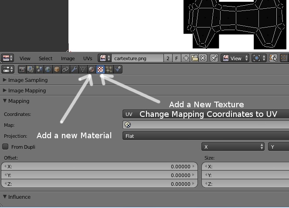This screenshot has width=289, height=208.
Task: Open the Material properties tab icon
Action: [92, 69]
